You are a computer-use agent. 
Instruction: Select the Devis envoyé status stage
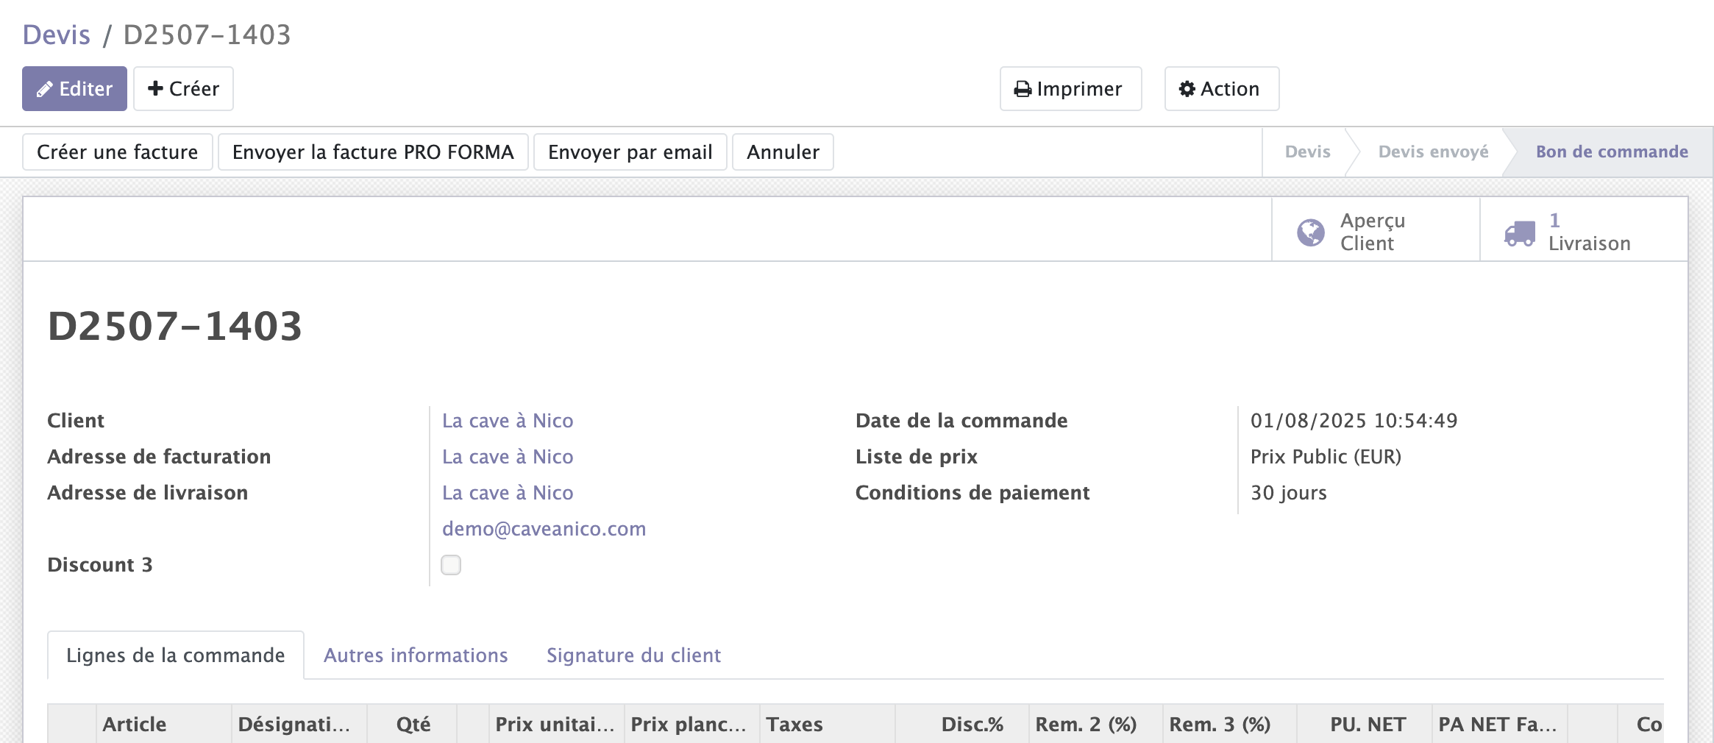(x=1433, y=152)
